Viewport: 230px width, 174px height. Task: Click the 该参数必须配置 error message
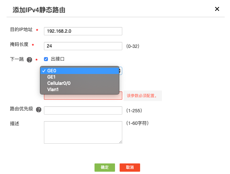tap(142, 96)
